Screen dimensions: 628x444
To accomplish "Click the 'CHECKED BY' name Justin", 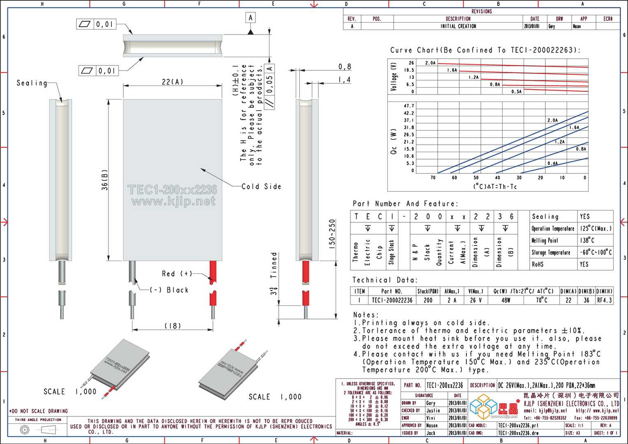I will (433, 410).
